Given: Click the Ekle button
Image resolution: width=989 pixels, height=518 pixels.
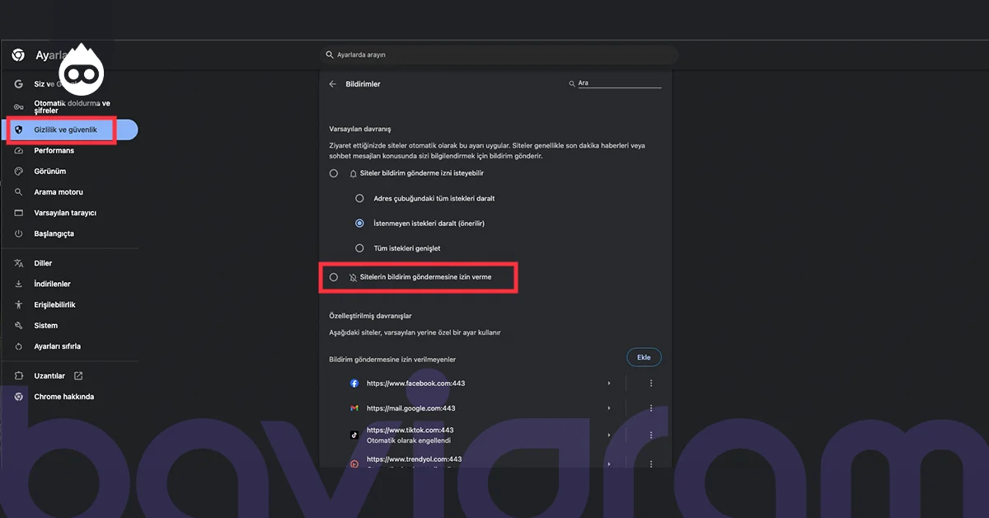Looking at the screenshot, I should [644, 356].
